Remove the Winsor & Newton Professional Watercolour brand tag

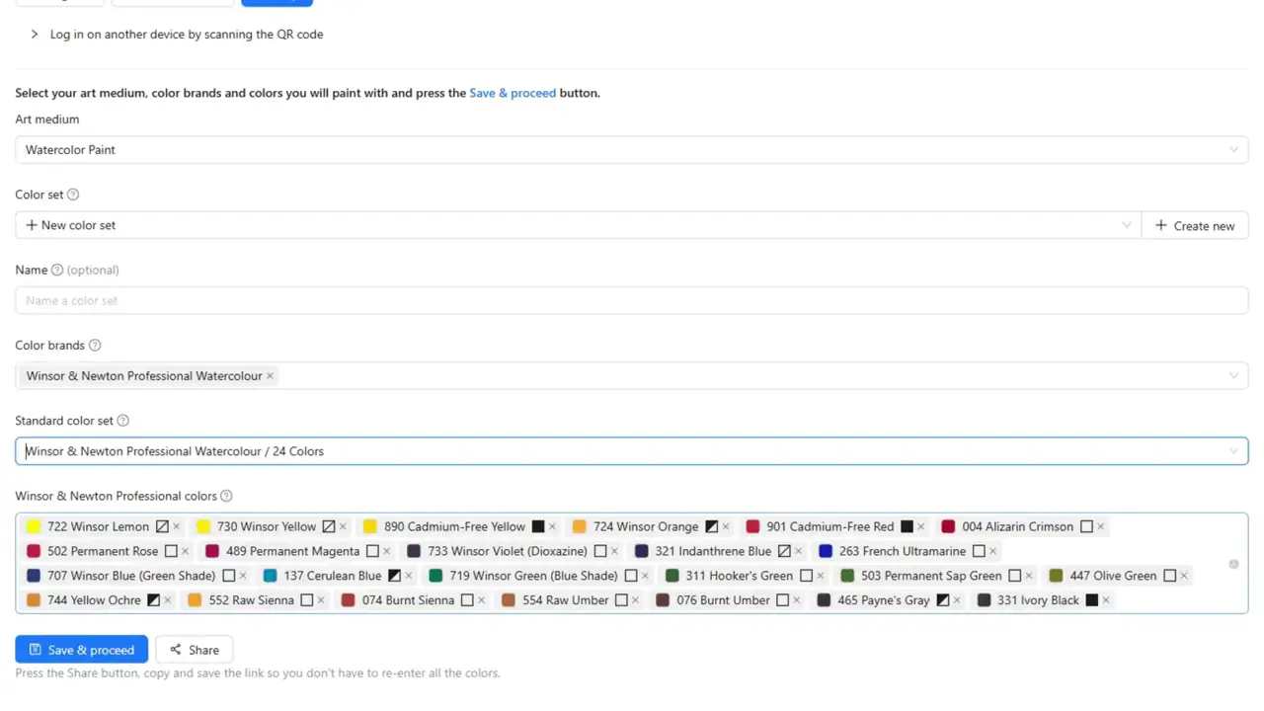click(x=270, y=376)
